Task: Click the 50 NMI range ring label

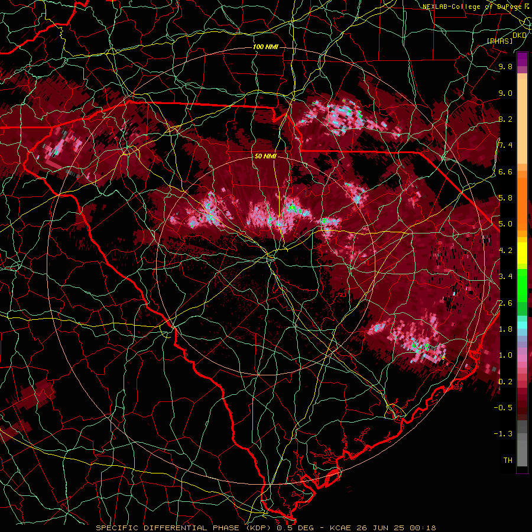Action: point(265,157)
